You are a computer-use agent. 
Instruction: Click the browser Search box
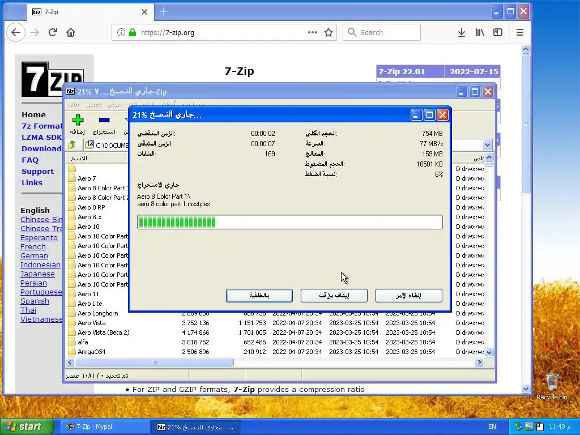[x=381, y=32]
